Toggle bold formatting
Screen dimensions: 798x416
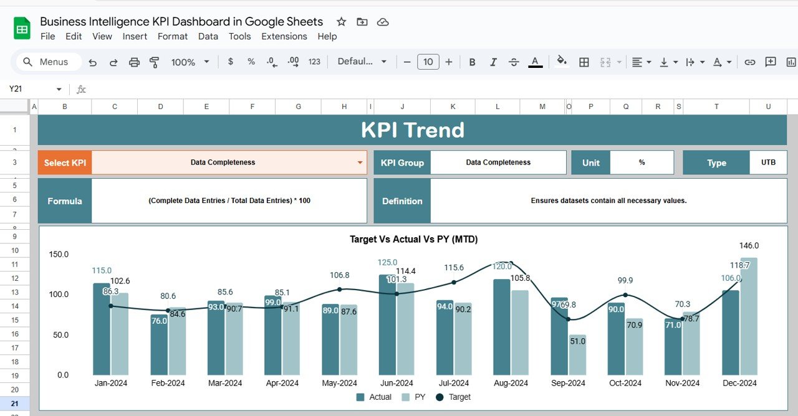[x=473, y=62]
